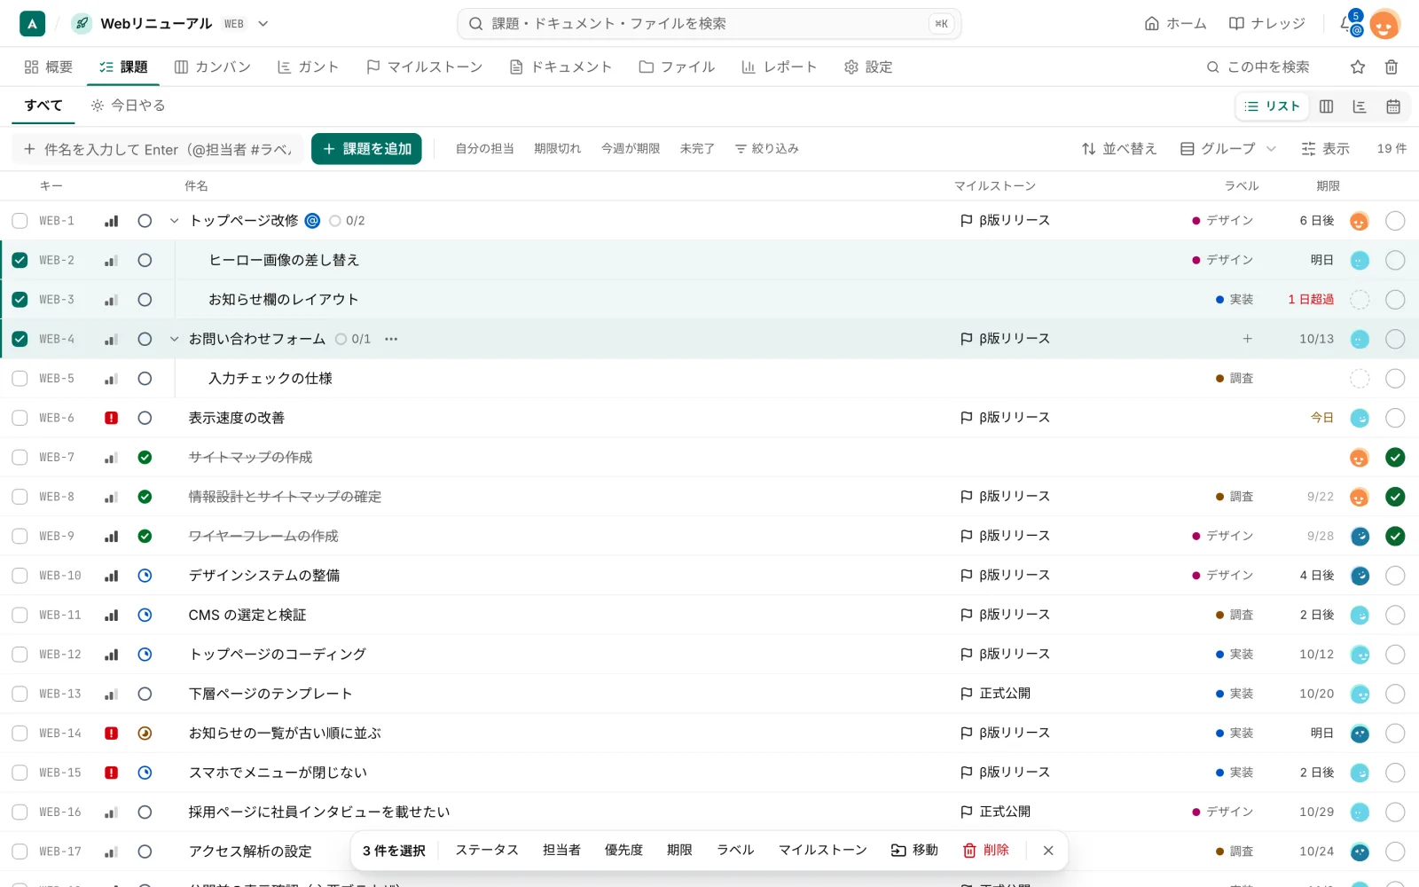
Task: Star this project as favorite
Action: click(1358, 67)
